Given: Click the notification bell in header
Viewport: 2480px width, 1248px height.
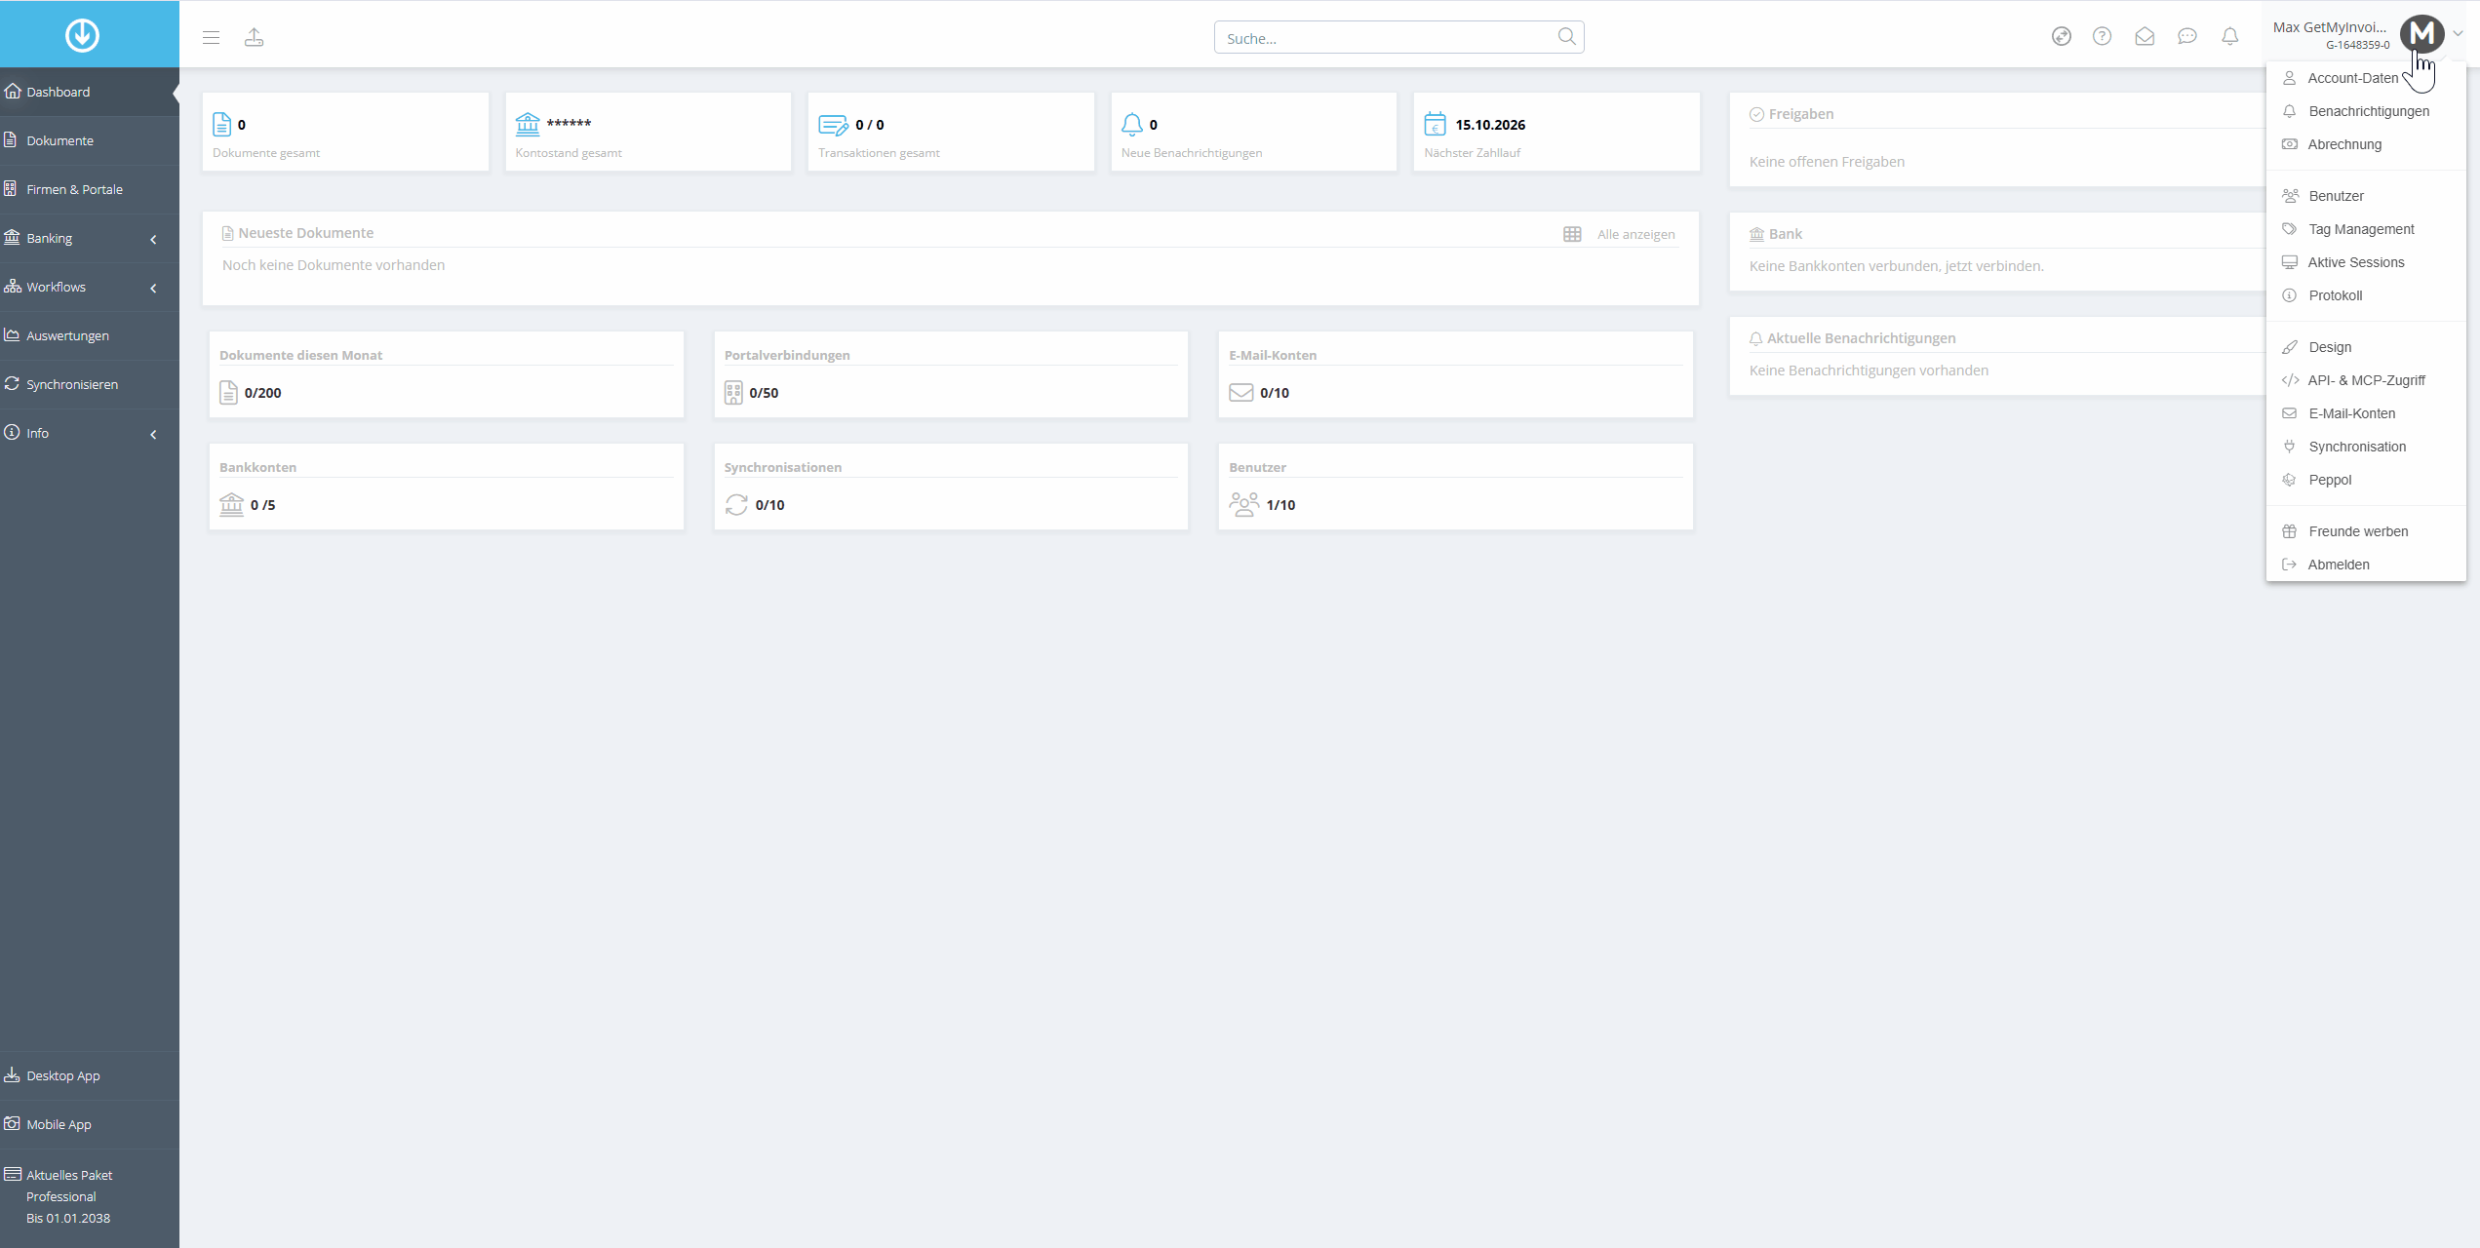Looking at the screenshot, I should tap(2230, 36).
